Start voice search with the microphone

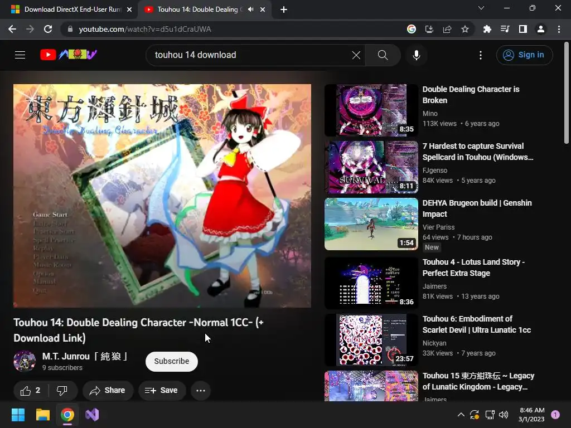click(x=416, y=55)
